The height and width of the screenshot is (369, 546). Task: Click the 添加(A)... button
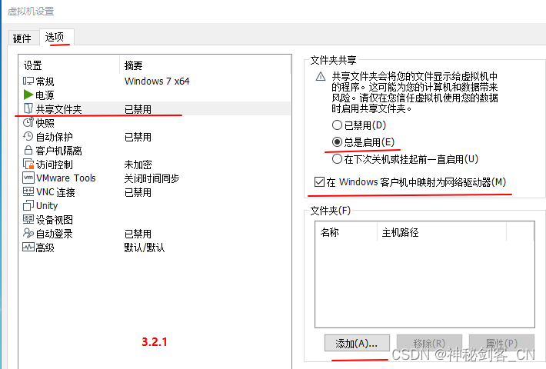357,344
